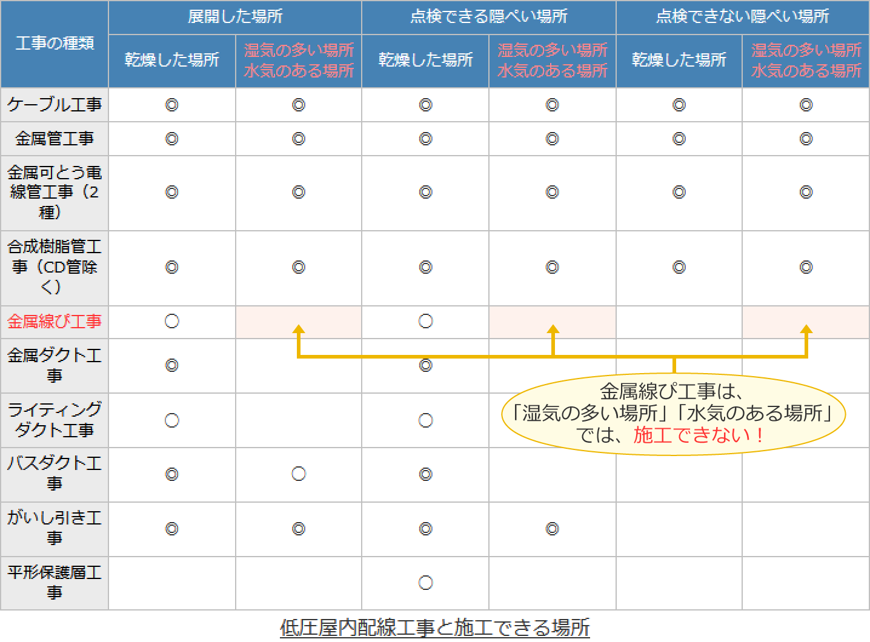870x642 pixels.
Task: Click the rightmost double circle in the ケーブル工事 row
Action: 806,105
